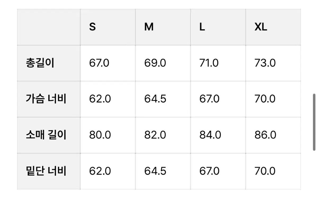Screen dimensions: 318x197
Task: Click 밑단 너비 value 62.0 for size S
Action: (x=100, y=171)
